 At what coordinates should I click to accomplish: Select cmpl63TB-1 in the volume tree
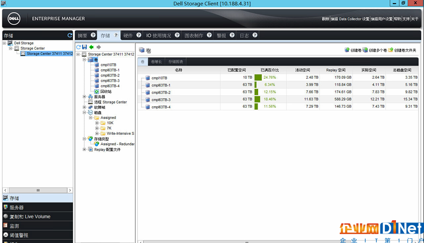click(110, 70)
